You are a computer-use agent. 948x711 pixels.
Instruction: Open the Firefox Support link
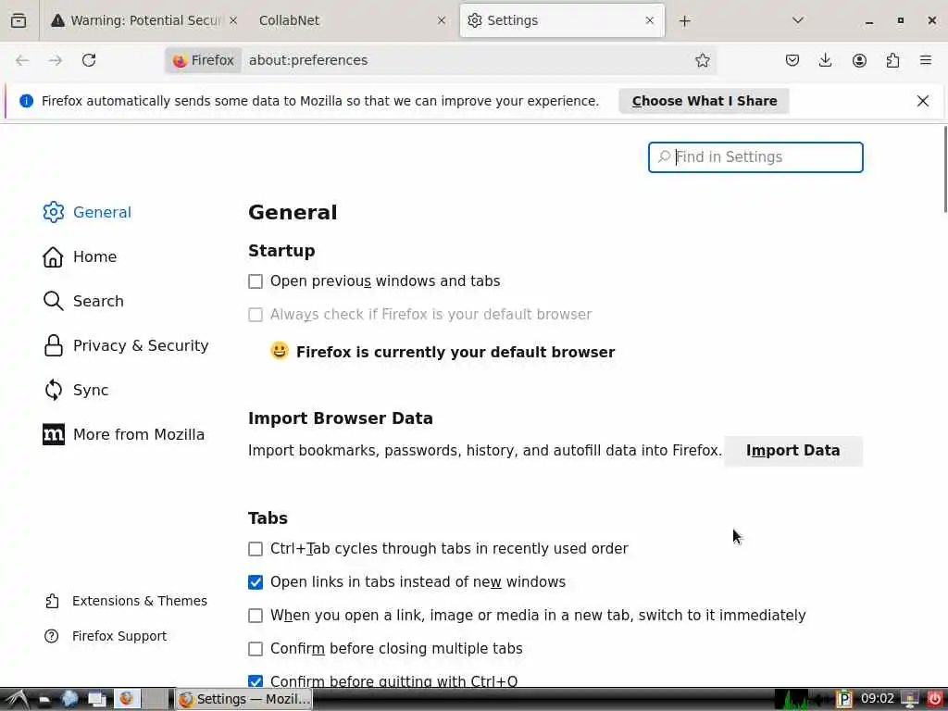(x=106, y=636)
